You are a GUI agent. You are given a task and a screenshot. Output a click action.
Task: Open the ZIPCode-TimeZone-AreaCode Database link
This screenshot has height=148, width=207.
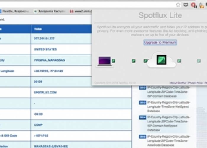click(x=169, y=141)
